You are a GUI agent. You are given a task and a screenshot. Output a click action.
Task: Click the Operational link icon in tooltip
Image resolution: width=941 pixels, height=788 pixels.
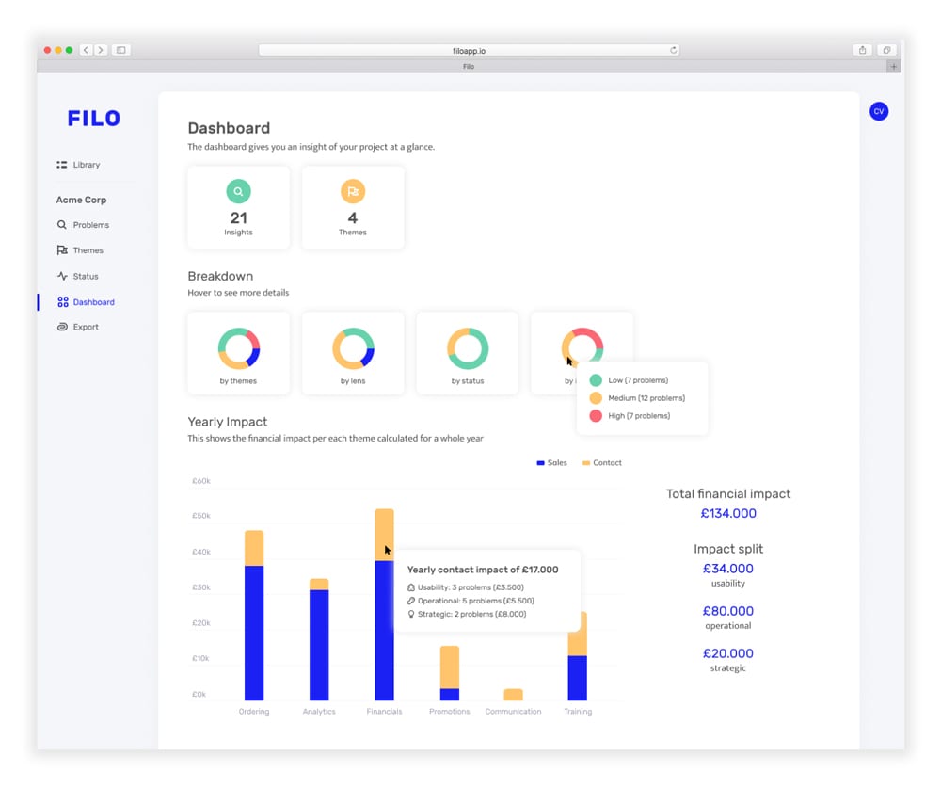(x=411, y=601)
